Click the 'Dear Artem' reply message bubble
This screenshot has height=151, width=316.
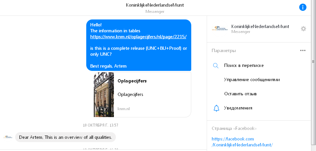coord(66,137)
